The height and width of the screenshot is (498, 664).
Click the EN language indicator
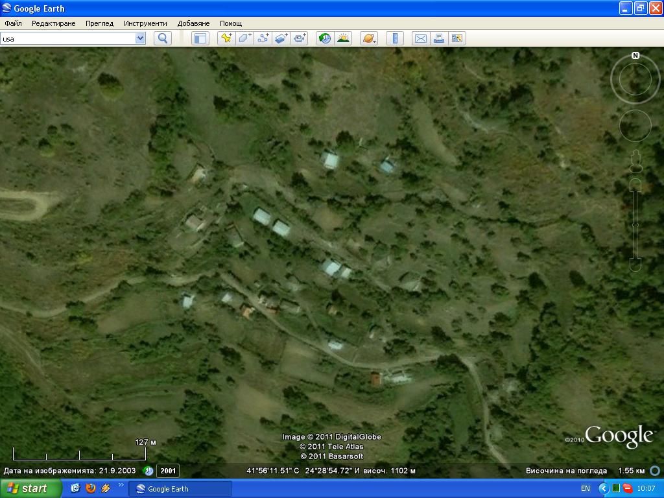coord(586,489)
